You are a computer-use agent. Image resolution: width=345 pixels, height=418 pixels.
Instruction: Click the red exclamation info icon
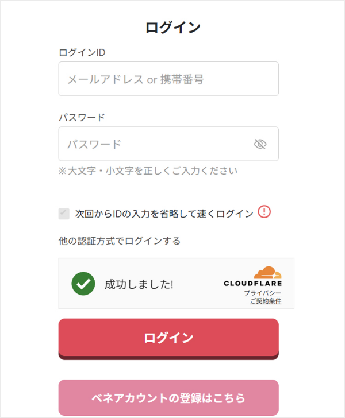(x=264, y=212)
